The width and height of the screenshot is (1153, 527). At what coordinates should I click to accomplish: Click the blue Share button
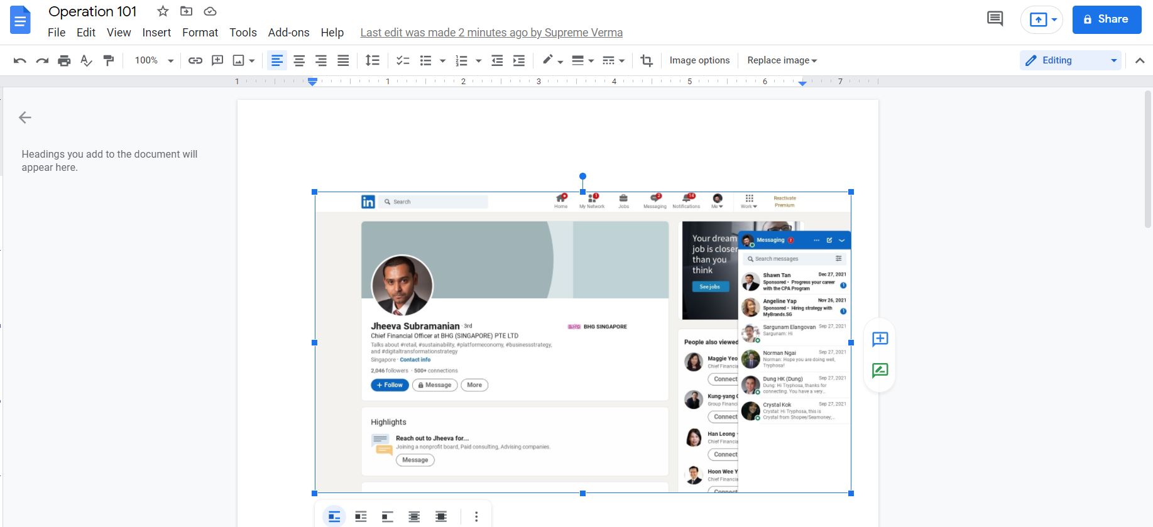point(1106,19)
